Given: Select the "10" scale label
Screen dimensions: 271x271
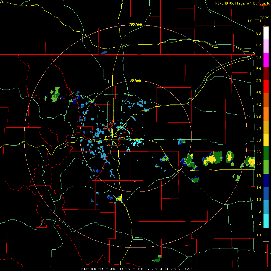Looking at the screenshot, I should 259,199.
